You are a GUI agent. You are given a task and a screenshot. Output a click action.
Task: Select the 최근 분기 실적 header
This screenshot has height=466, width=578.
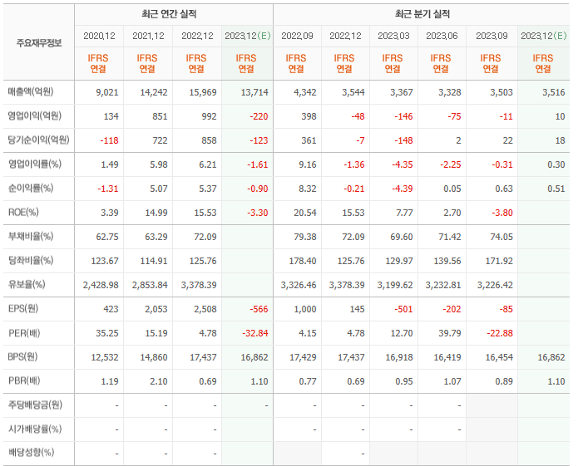coord(422,14)
